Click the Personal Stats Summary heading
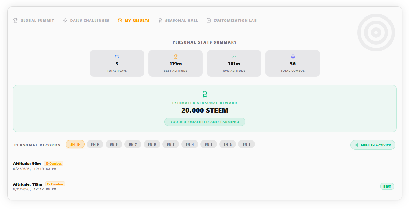Screen dimensions: 409x209 point(205,42)
